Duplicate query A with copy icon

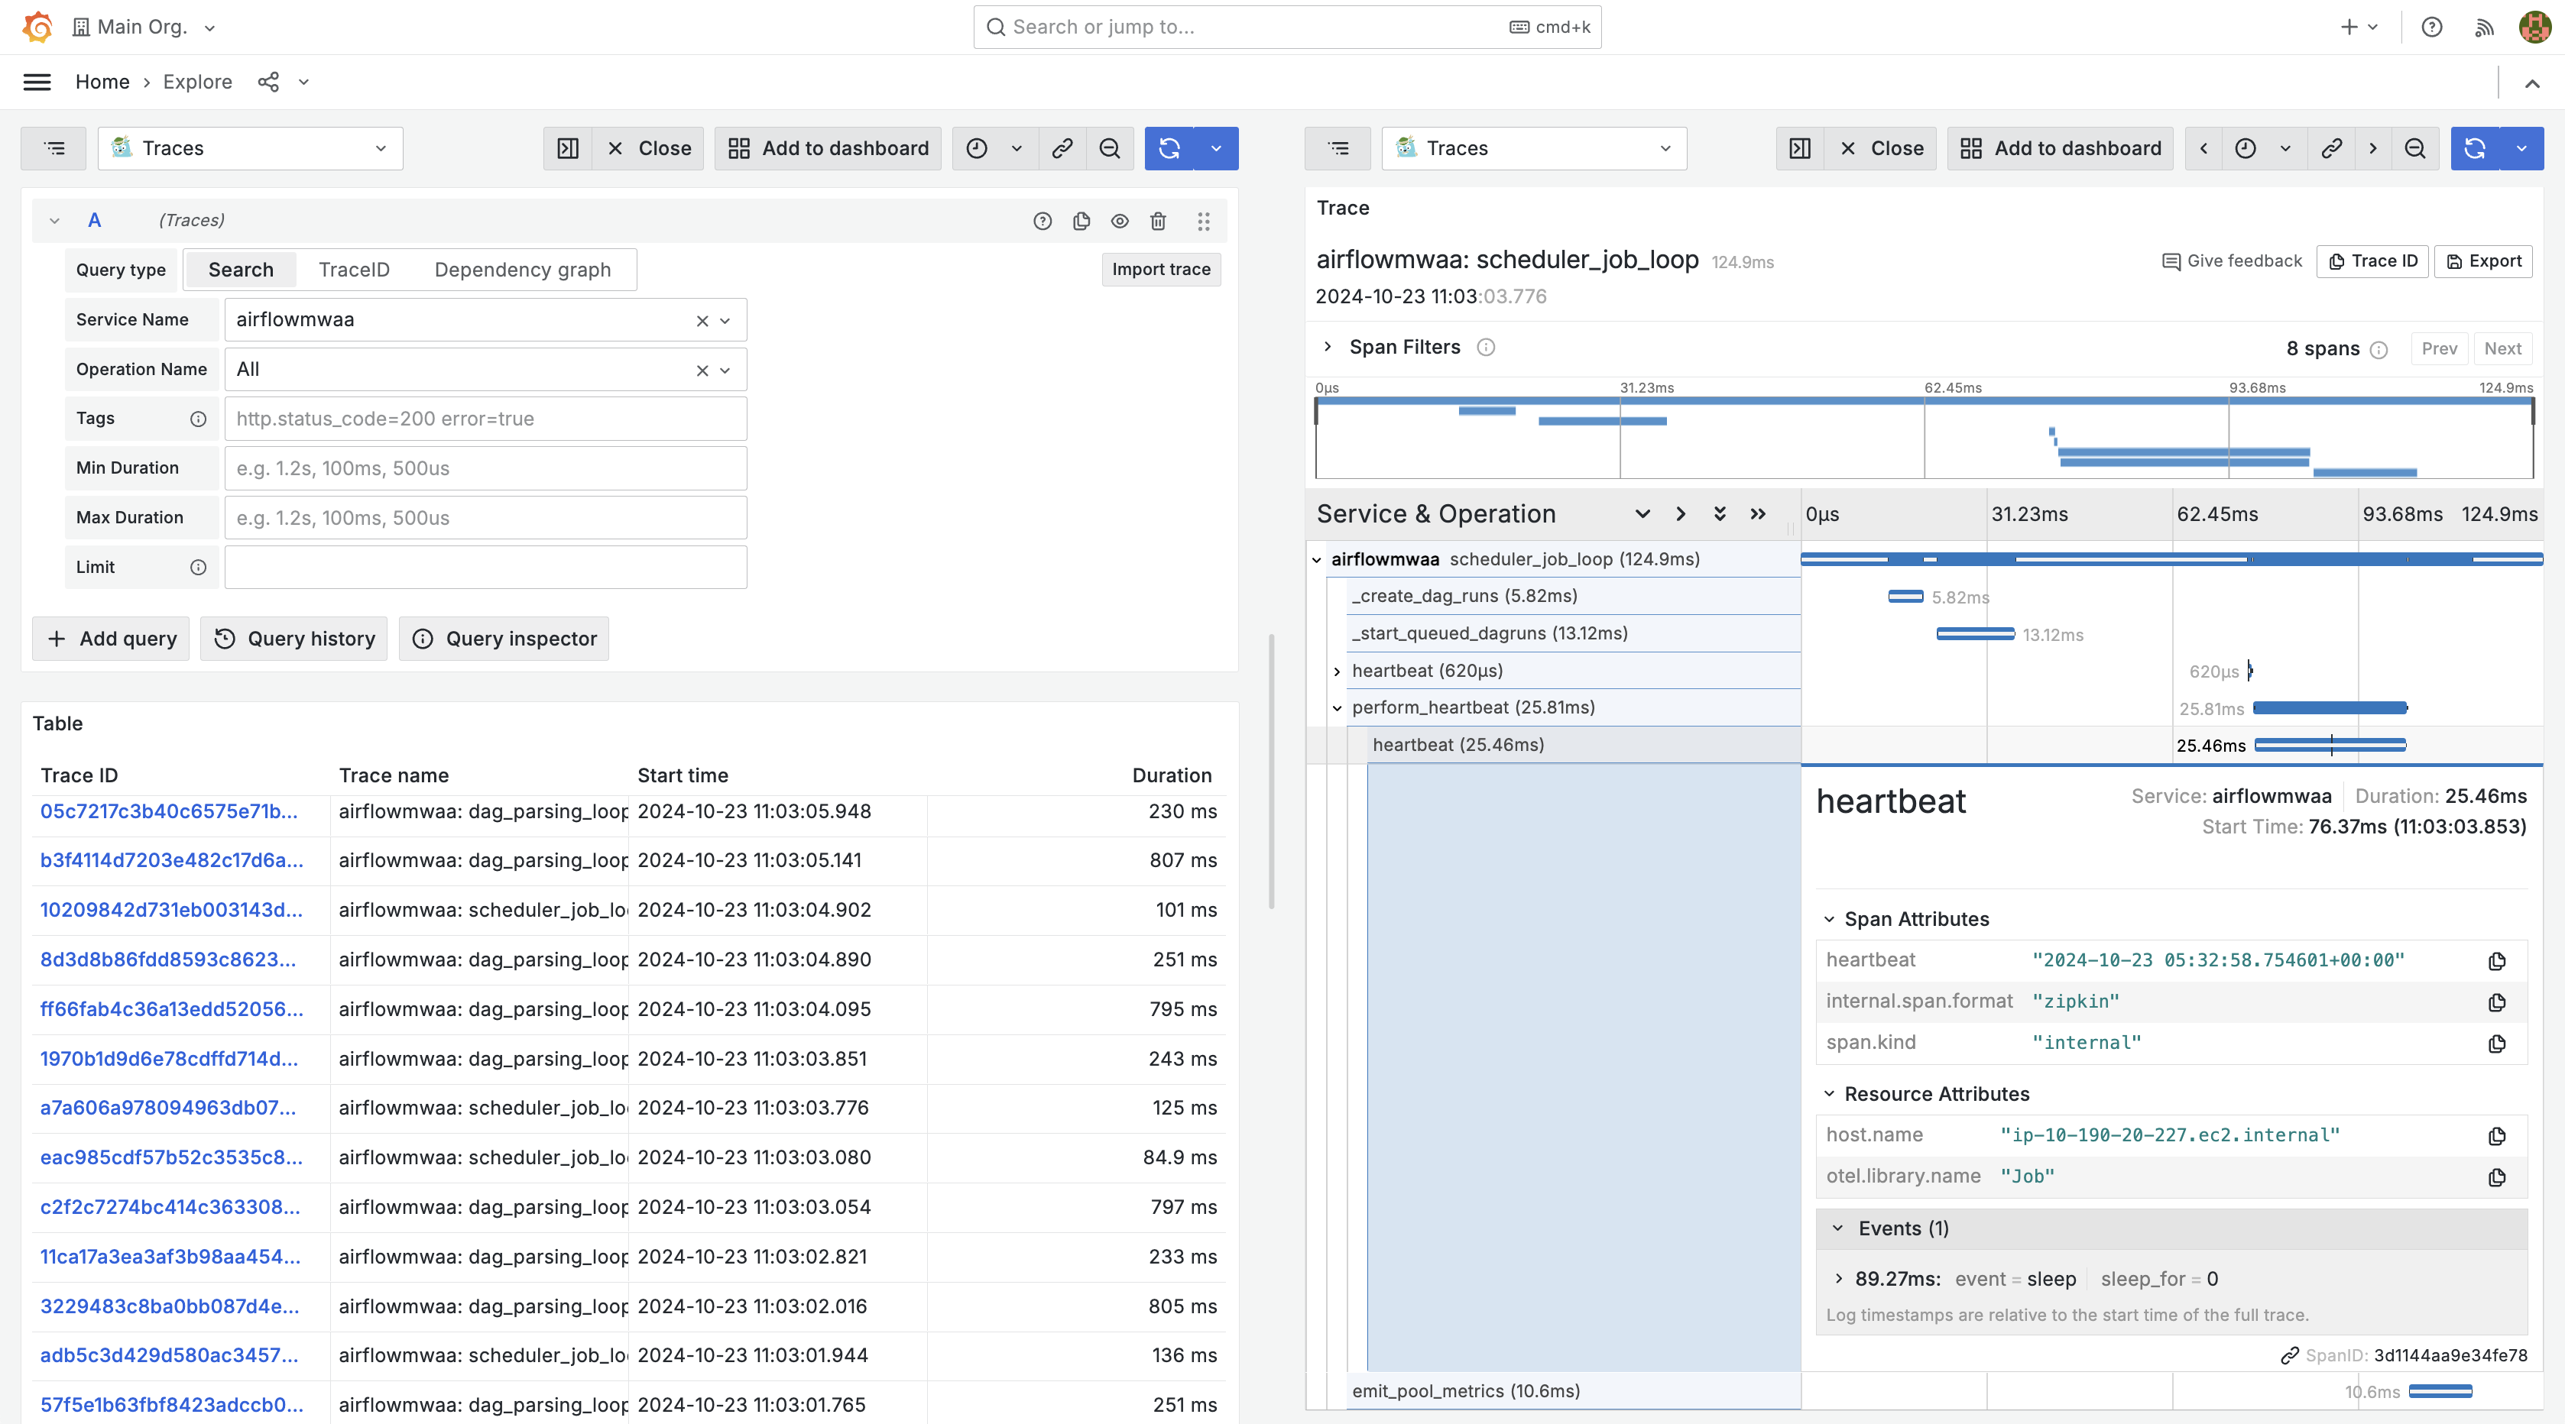(1081, 221)
